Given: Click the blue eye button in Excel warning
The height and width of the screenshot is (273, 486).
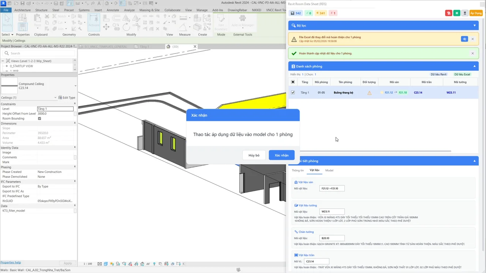Looking at the screenshot, I should (464, 39).
